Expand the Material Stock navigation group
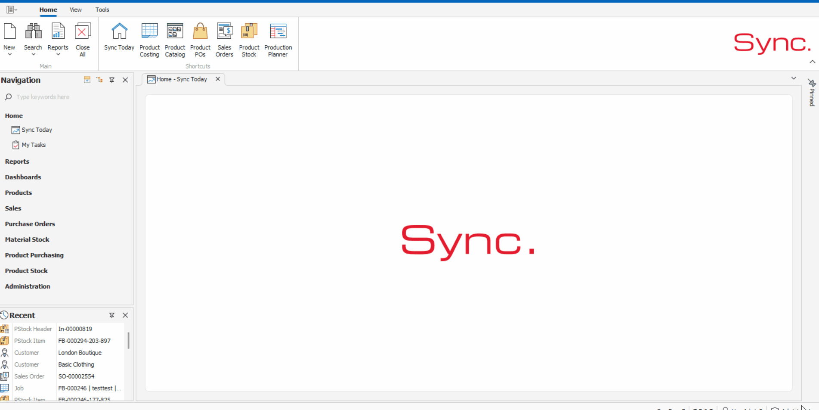This screenshot has height=410, width=819. pos(27,239)
